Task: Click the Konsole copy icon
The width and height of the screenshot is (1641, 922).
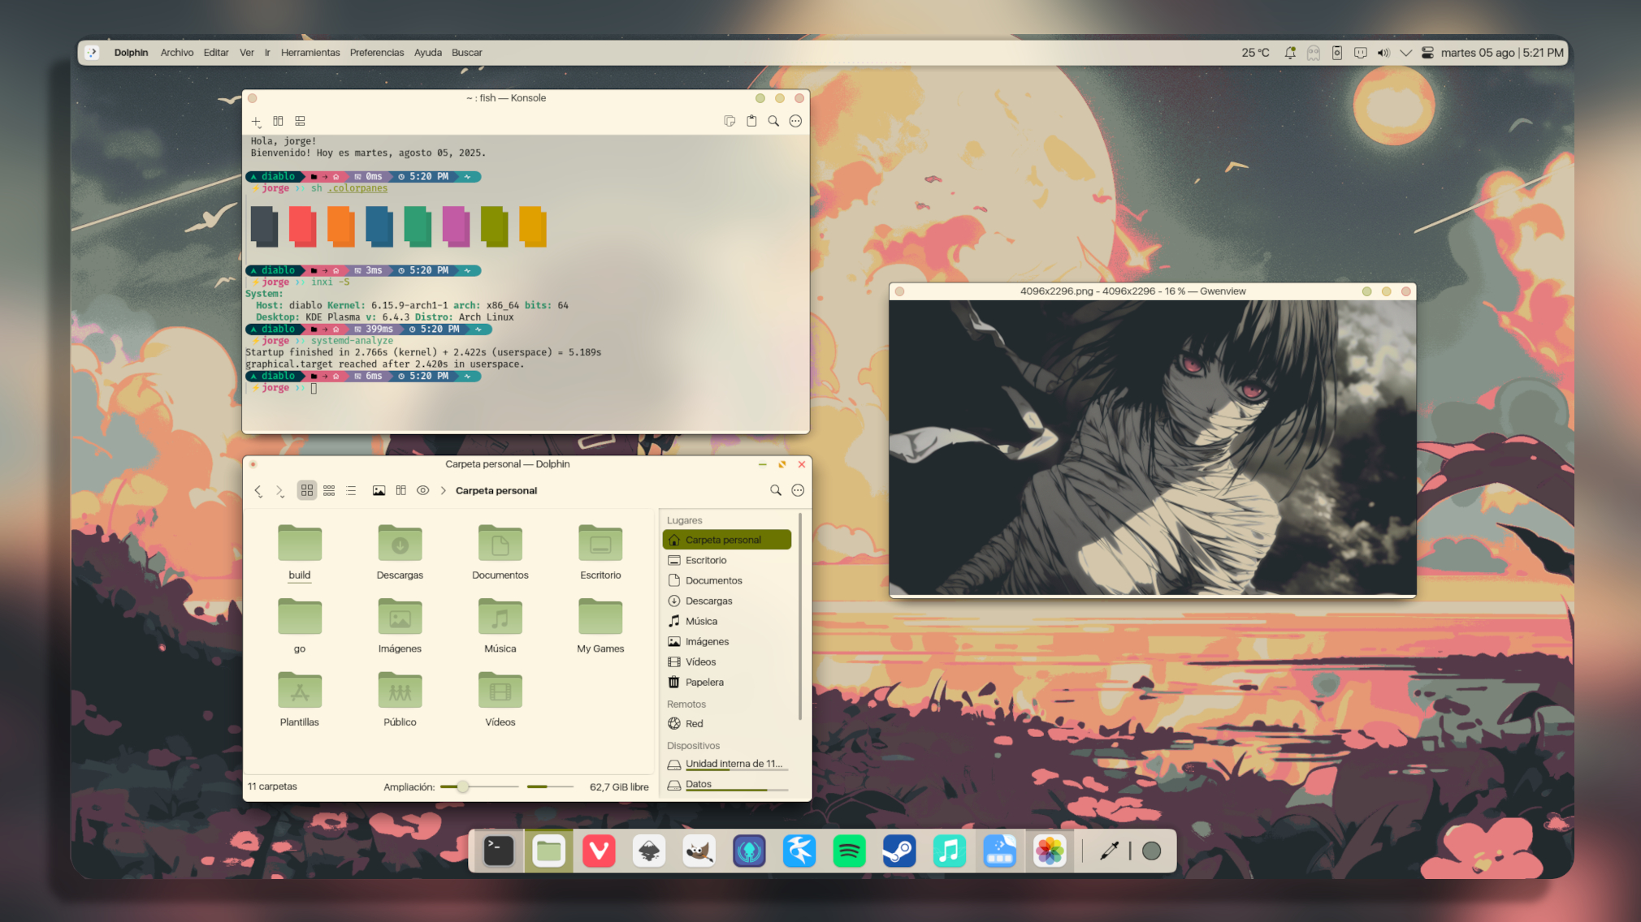Action: point(730,121)
